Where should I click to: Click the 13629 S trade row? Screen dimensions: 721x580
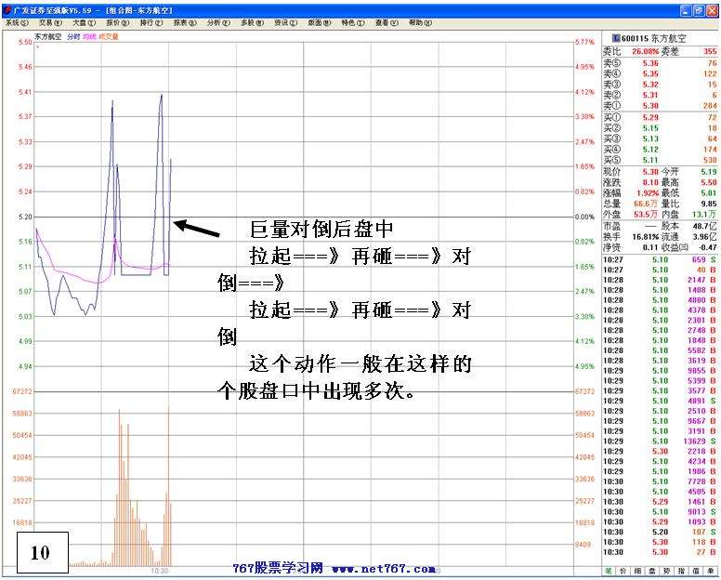coord(660,442)
